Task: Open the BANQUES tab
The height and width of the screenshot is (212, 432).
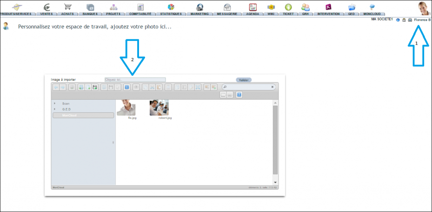Action: pyautogui.click(x=90, y=14)
